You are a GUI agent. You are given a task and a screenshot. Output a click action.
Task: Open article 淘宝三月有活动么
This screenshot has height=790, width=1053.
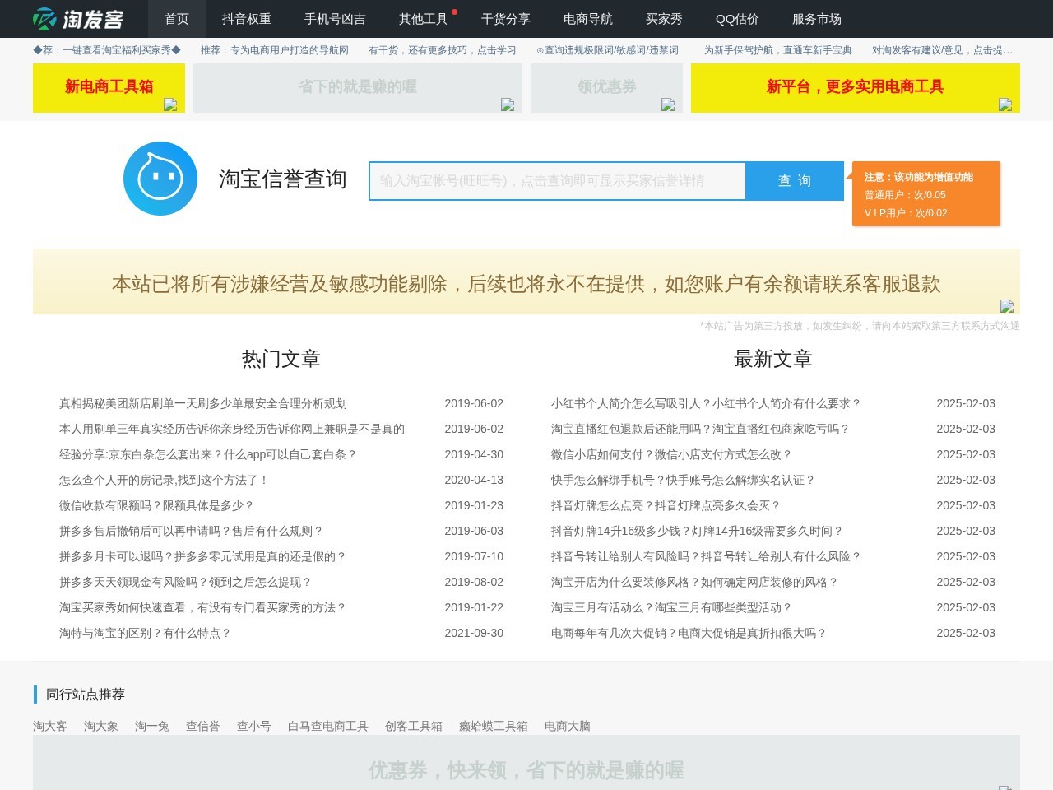(x=671, y=607)
